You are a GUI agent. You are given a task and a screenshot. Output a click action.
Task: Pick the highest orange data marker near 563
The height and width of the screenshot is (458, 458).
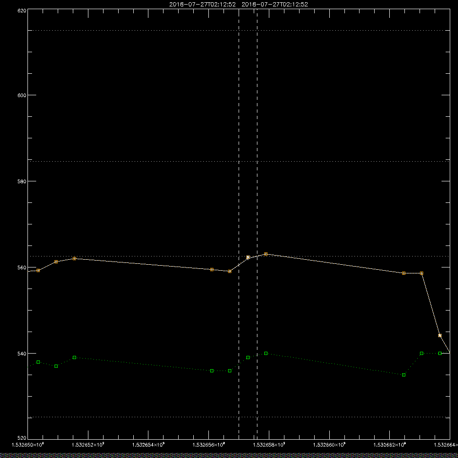coord(266,254)
